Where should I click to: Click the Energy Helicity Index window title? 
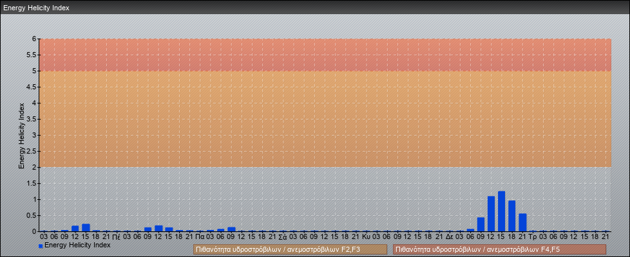(x=36, y=8)
